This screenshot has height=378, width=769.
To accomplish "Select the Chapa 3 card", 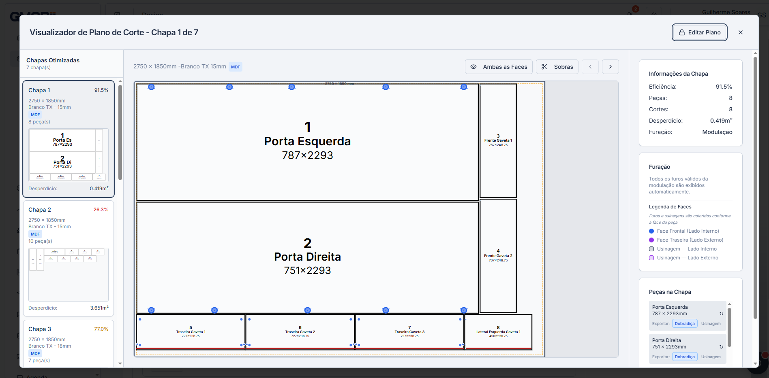I will [69, 344].
